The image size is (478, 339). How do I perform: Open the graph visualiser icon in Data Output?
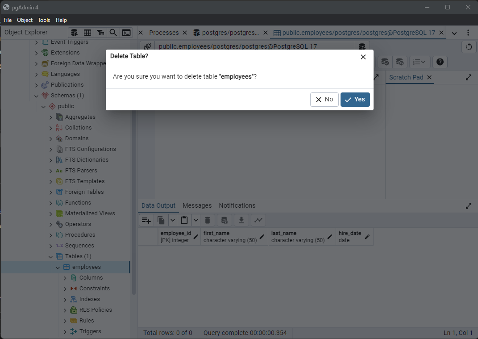click(258, 220)
